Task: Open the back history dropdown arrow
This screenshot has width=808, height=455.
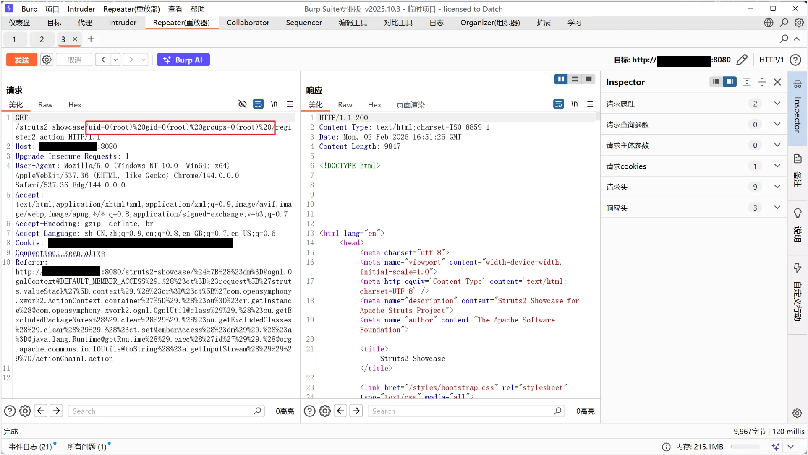Action: tap(115, 60)
